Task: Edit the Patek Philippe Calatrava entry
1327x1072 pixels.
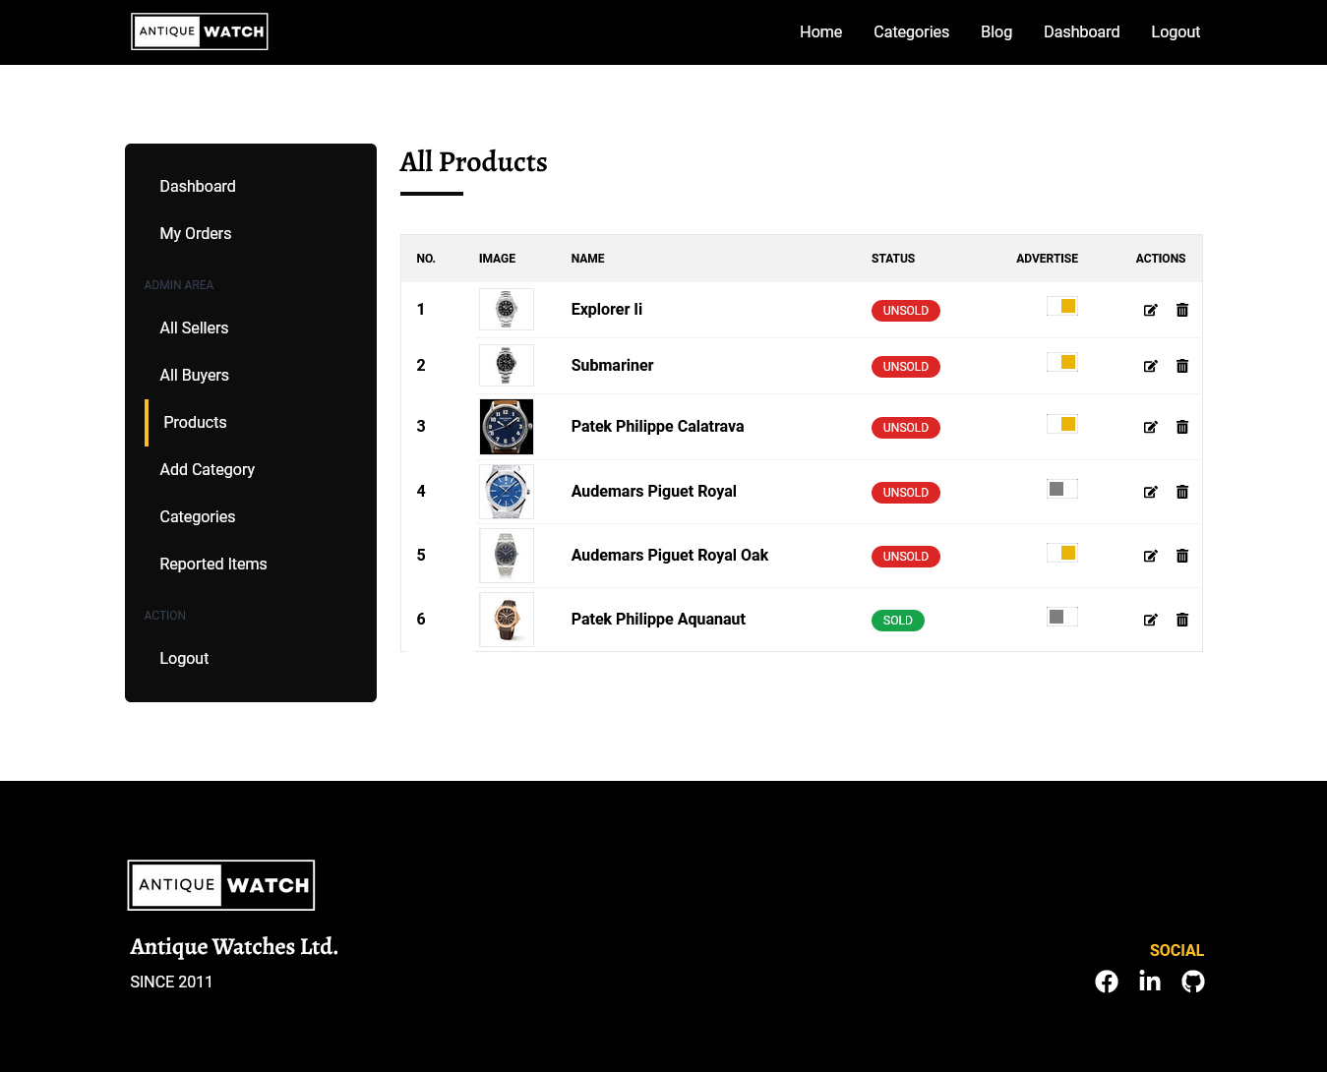Action: point(1150,427)
